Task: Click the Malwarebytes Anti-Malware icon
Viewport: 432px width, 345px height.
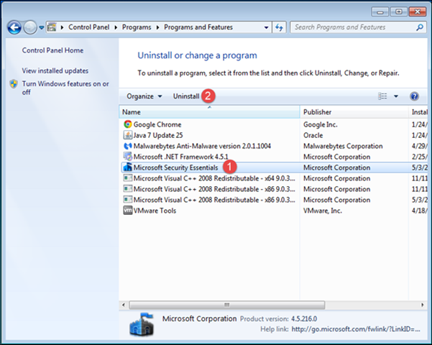Action: [x=127, y=146]
